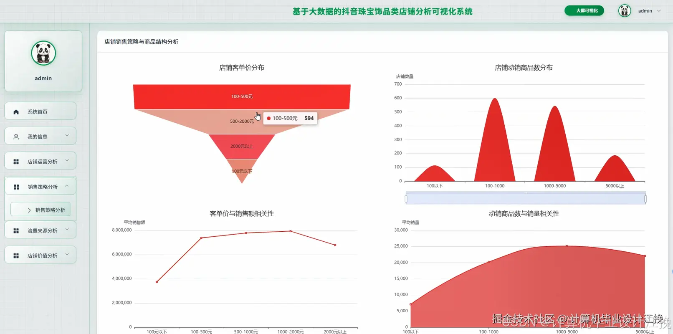This screenshot has height=334, width=673.
Task: Click the 大屏可视化 button
Action: (x=584, y=10)
